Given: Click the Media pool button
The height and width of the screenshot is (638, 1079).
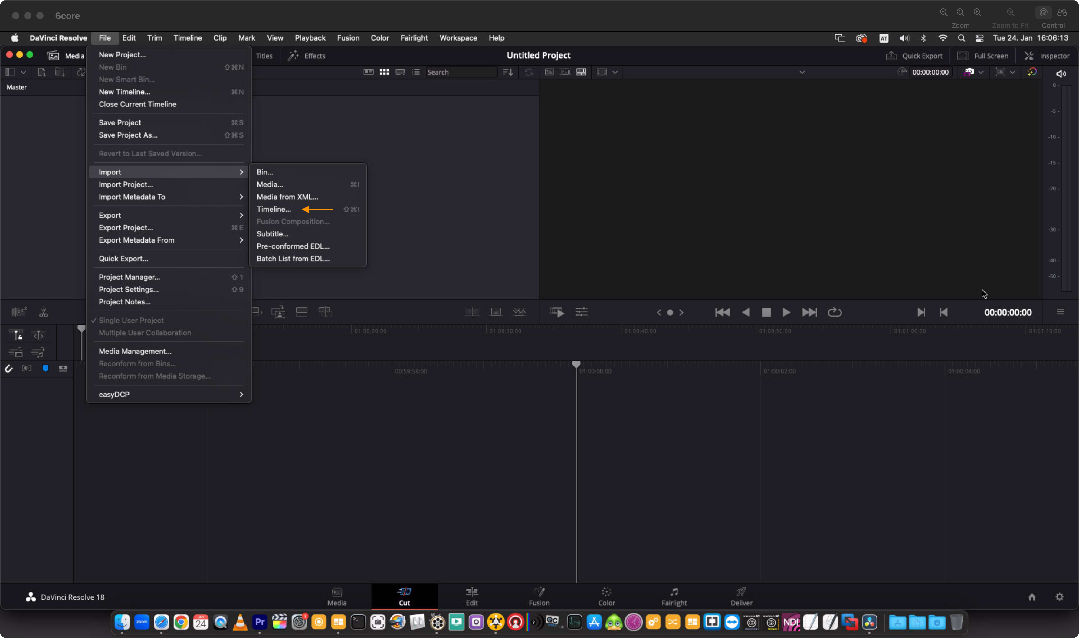Looking at the screenshot, I should pos(65,56).
